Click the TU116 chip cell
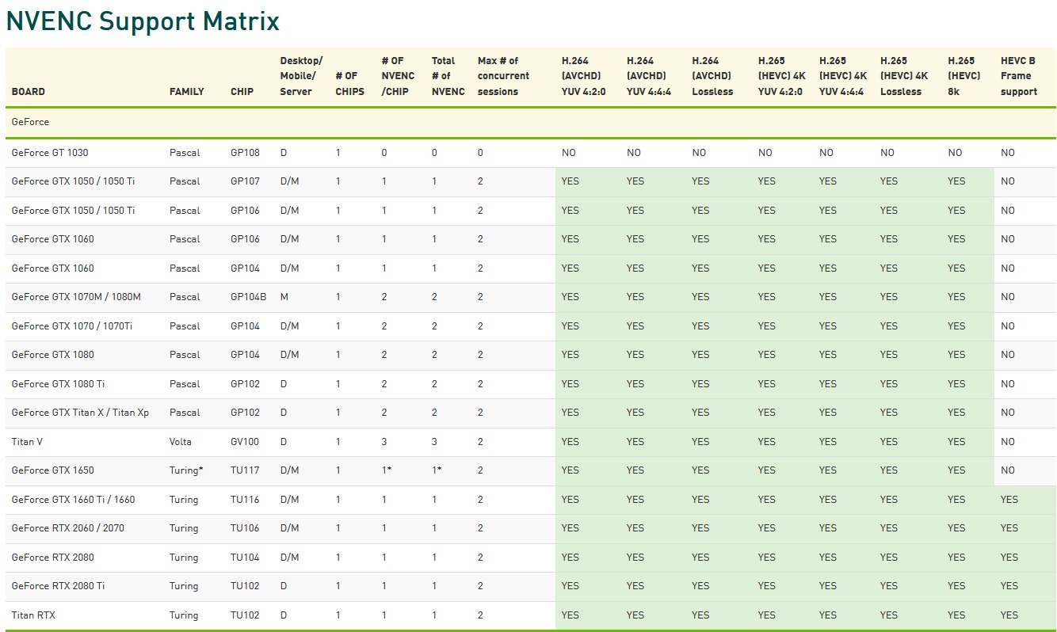1057x632 pixels. pos(245,500)
